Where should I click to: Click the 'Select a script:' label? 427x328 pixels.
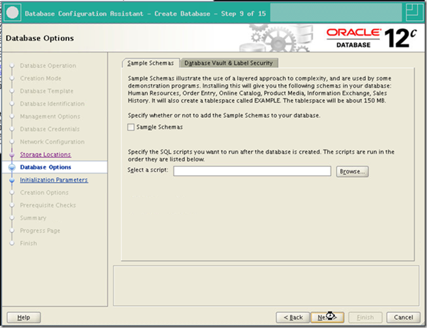(x=148, y=170)
